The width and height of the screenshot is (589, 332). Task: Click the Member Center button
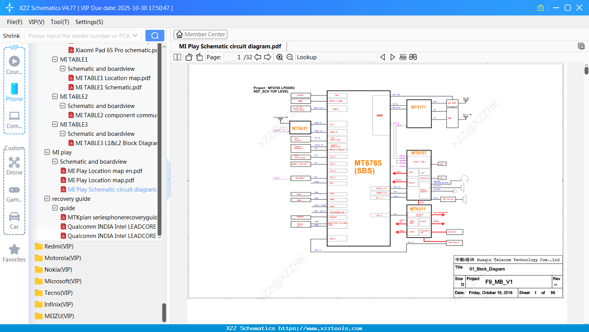(200, 34)
